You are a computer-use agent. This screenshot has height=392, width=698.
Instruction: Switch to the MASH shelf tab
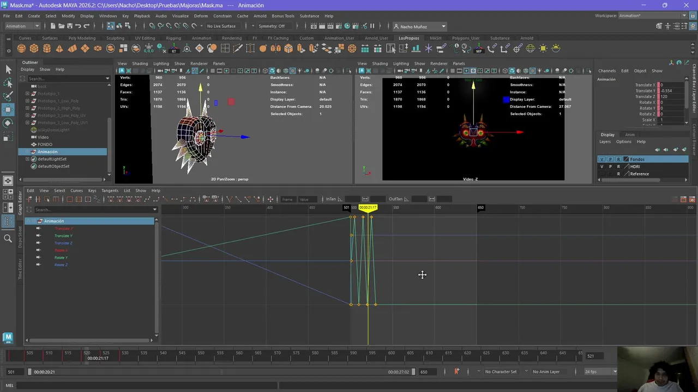435,38
